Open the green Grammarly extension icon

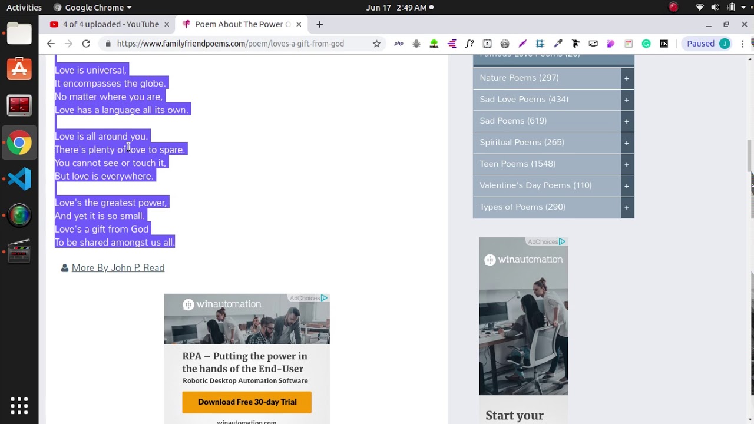click(646, 44)
